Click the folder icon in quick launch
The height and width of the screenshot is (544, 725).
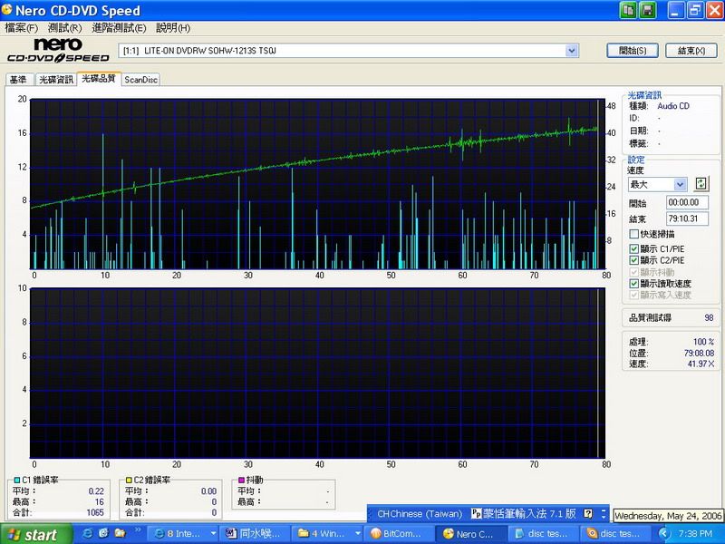point(120,533)
